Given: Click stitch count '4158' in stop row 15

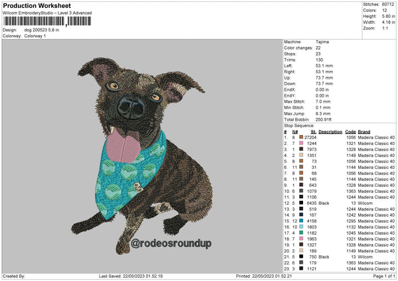Looking at the screenshot, I should [312, 221].
